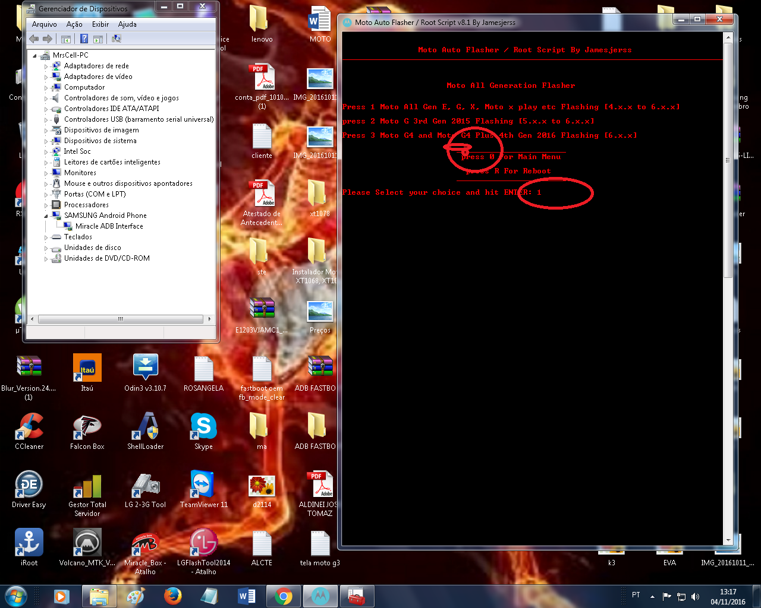
Task: Click the Motorola app taskbar button
Action: click(x=320, y=596)
